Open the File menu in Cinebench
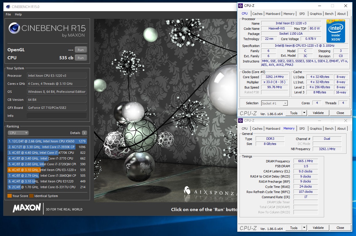The height and width of the screenshot is (236, 356). point(8,14)
